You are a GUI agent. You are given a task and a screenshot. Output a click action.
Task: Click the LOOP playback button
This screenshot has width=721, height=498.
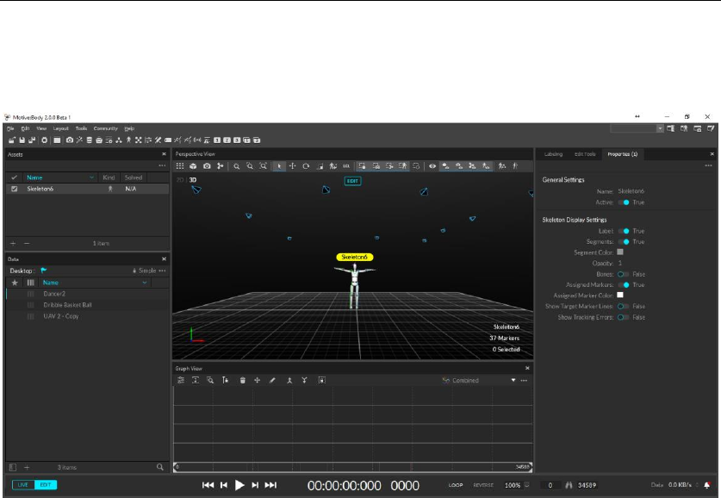pyautogui.click(x=456, y=485)
